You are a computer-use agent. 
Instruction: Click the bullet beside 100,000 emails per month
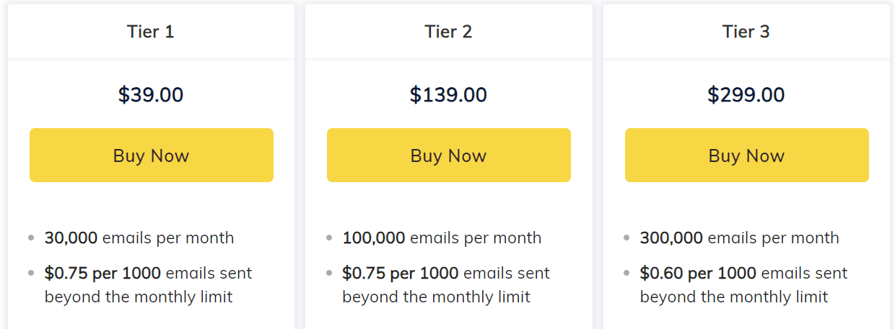329,238
